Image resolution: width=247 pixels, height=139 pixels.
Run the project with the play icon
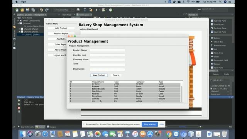(x=96, y=10)
